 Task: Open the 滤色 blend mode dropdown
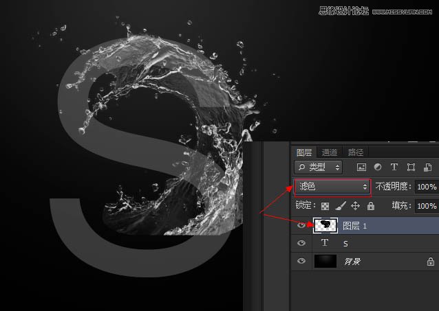coord(332,187)
